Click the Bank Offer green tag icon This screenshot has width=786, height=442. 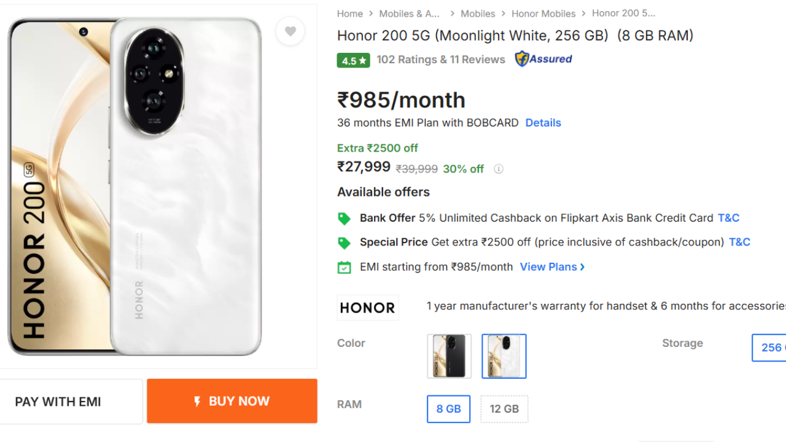344,219
